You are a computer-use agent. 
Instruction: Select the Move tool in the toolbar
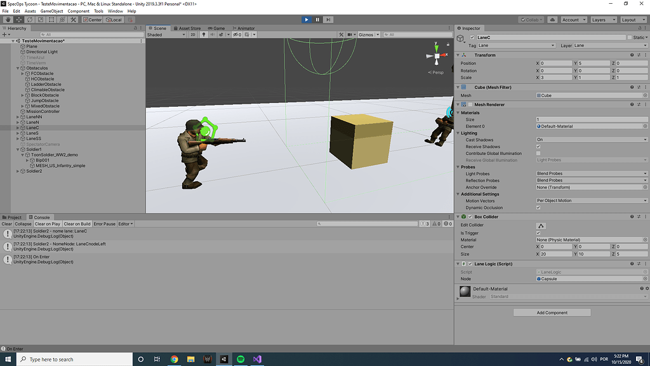[18, 20]
